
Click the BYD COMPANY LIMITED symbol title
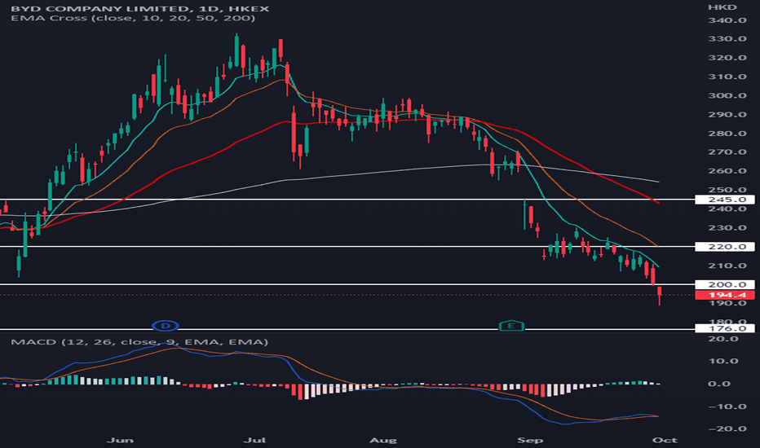pyautogui.click(x=139, y=8)
